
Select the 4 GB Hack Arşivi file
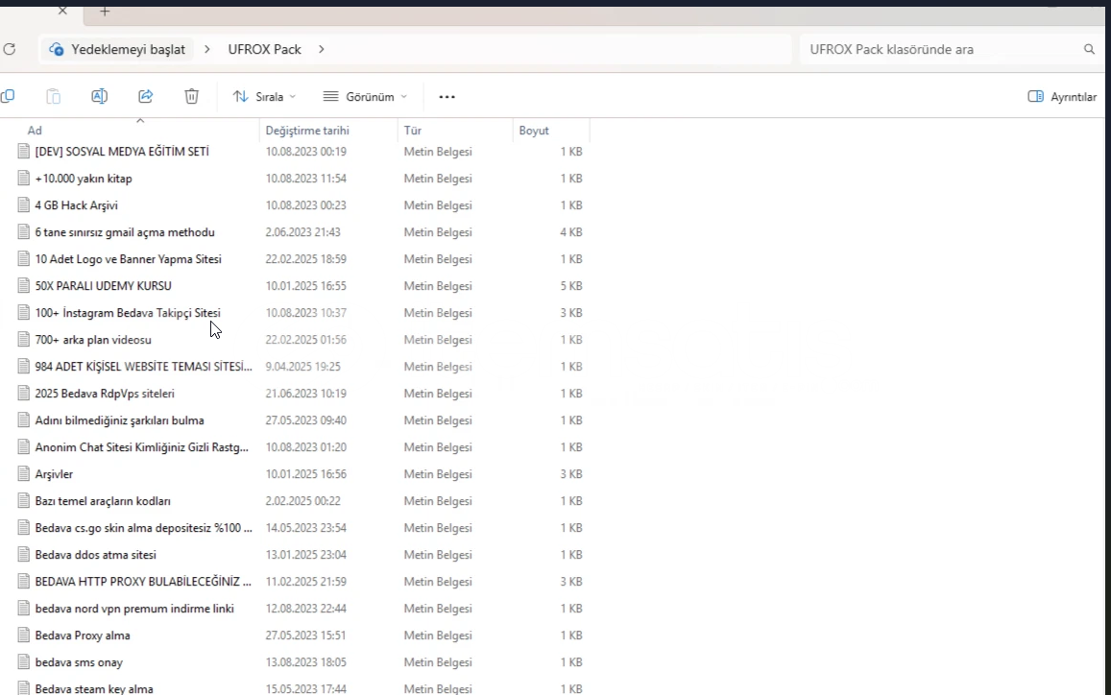click(x=77, y=205)
